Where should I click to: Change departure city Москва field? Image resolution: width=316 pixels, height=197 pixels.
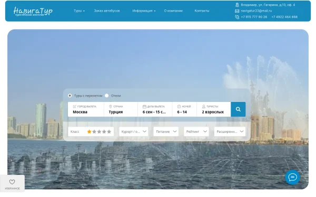click(x=86, y=109)
